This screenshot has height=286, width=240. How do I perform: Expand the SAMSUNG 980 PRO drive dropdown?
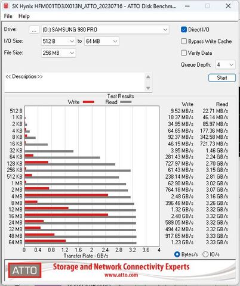tap(105, 30)
